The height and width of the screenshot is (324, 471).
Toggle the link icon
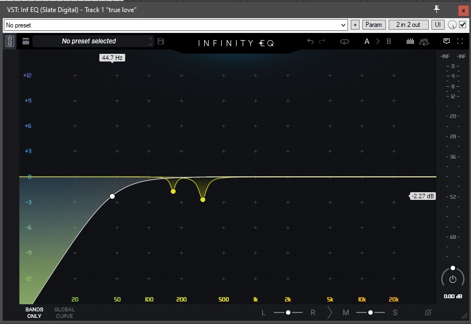pyautogui.click(x=345, y=42)
